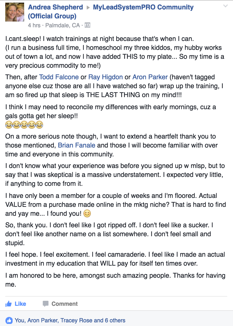
Task: Click Andrea Shepherd's profile picture thumbnail
Action: [15, 12]
